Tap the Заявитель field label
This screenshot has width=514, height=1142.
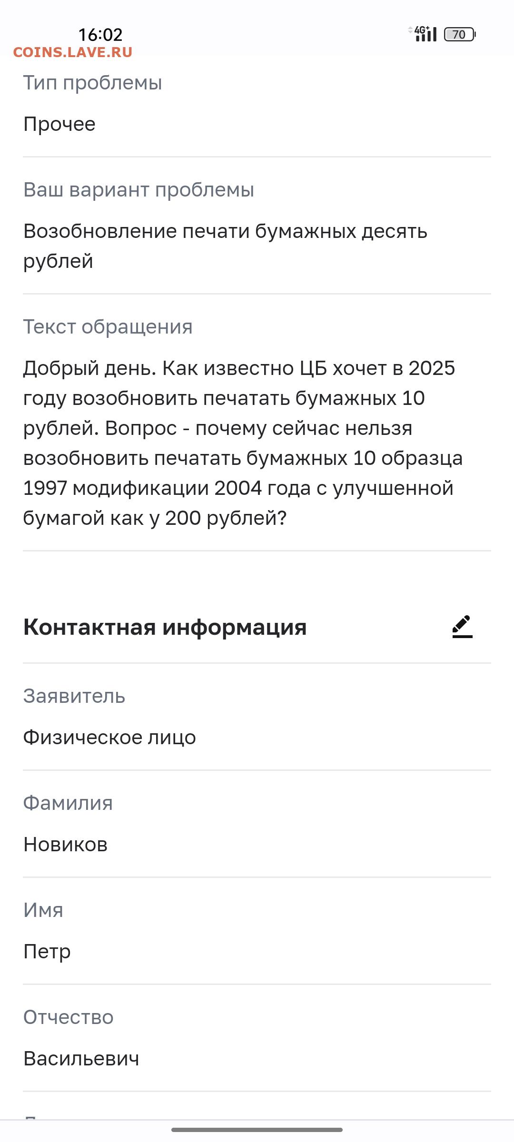click(x=74, y=696)
